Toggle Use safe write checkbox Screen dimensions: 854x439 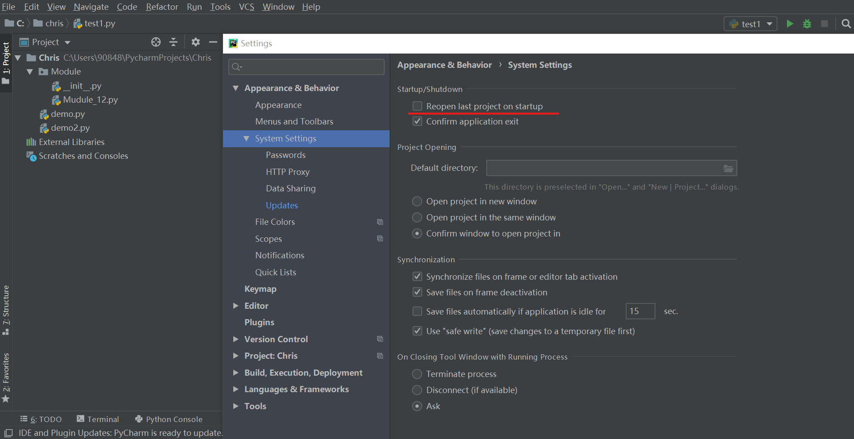coord(417,331)
